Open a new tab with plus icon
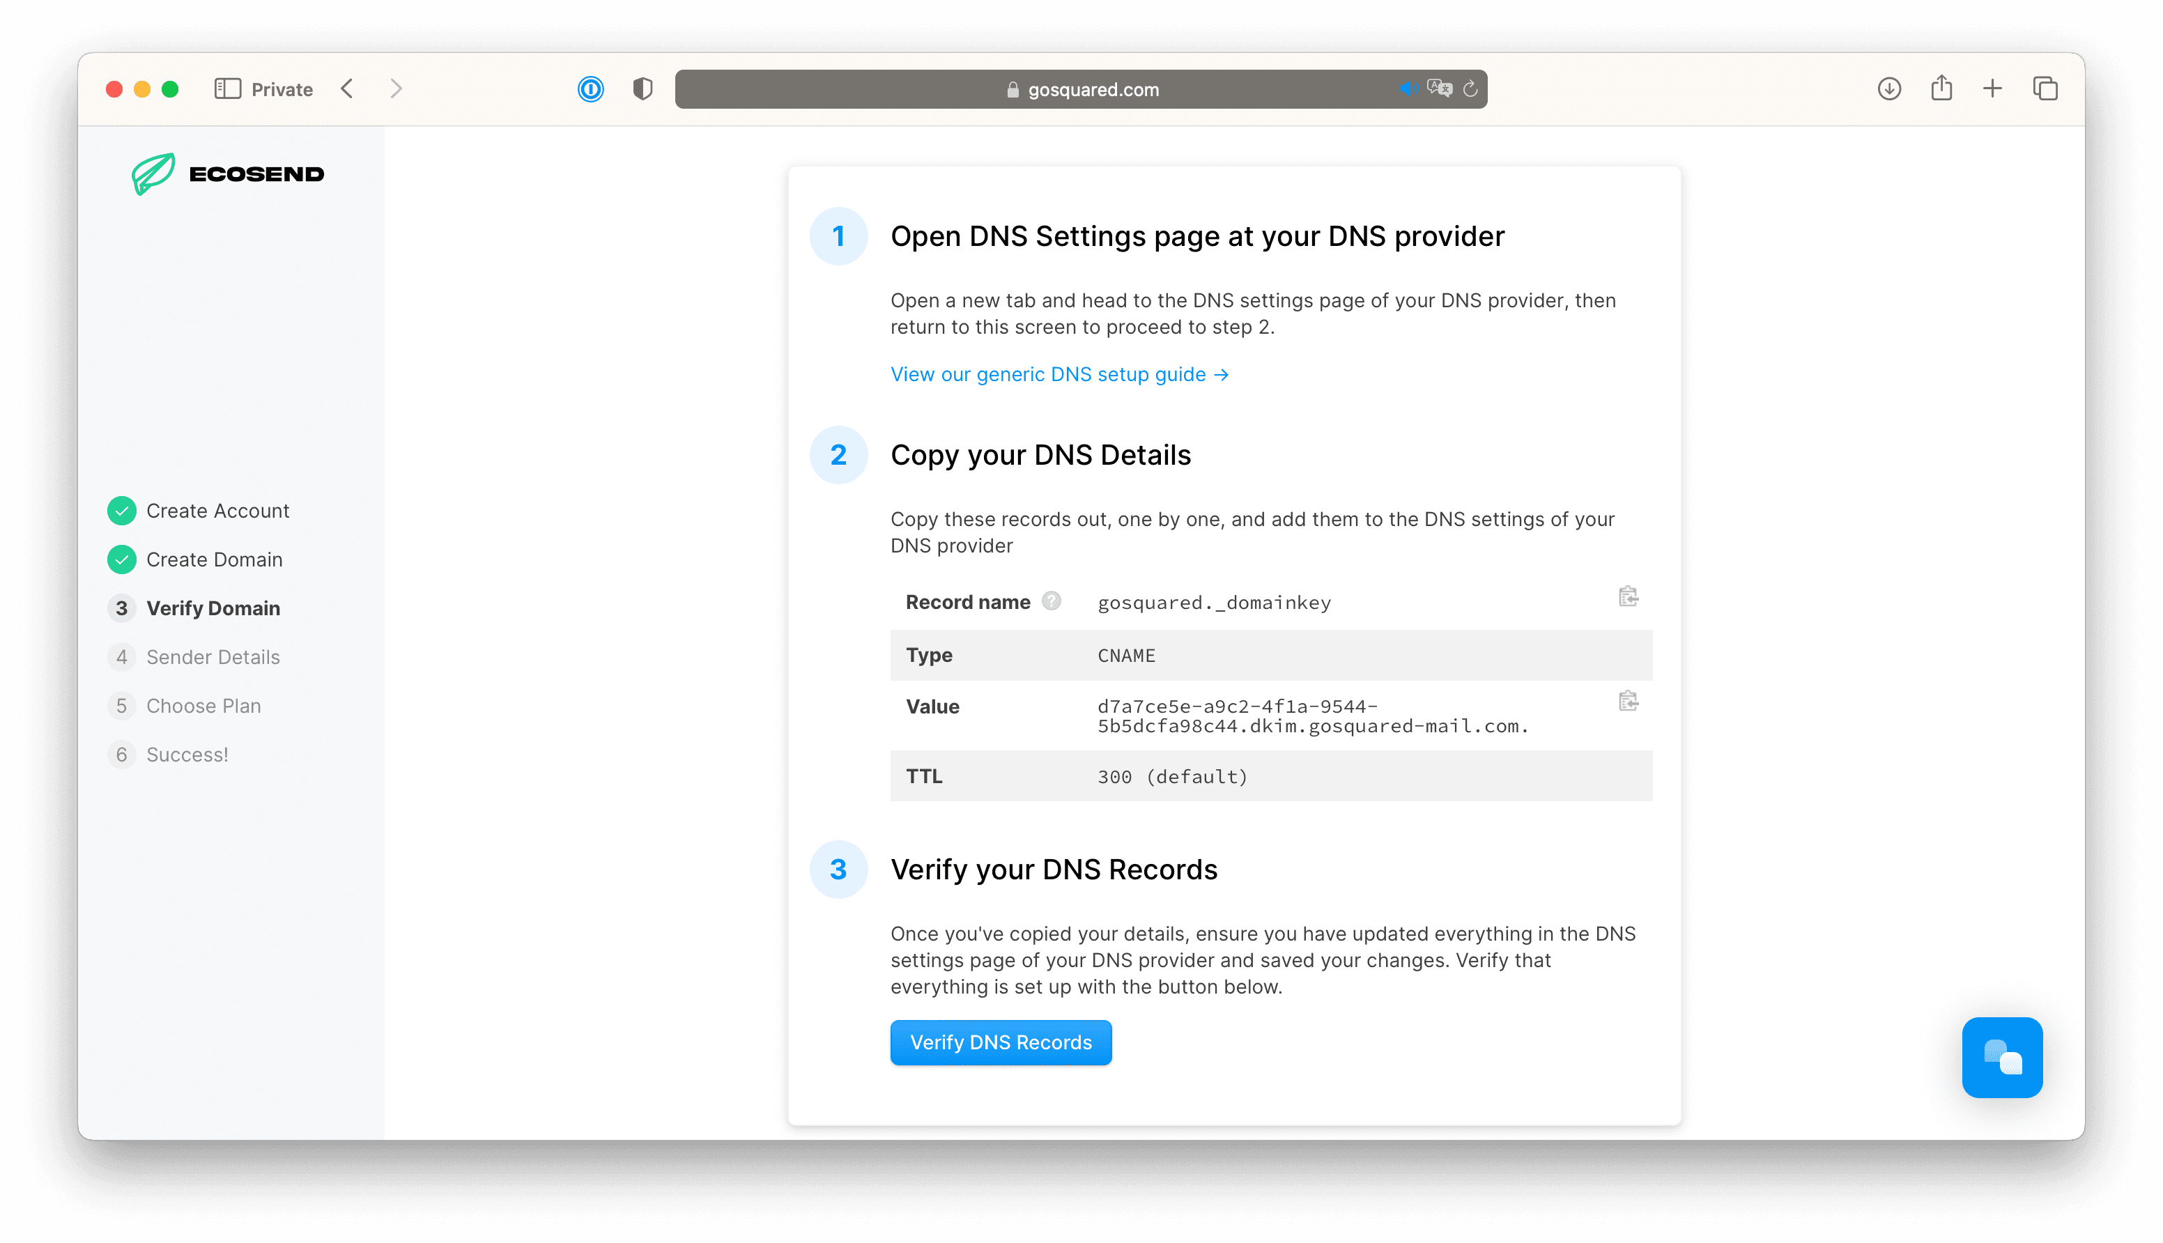The width and height of the screenshot is (2163, 1243). tap(1992, 88)
